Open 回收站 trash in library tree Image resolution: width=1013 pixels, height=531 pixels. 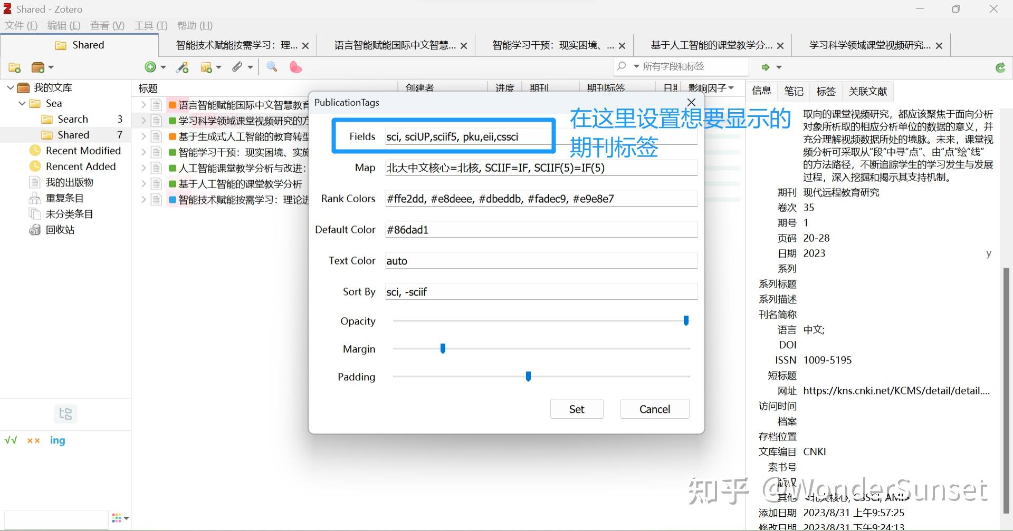tap(60, 230)
